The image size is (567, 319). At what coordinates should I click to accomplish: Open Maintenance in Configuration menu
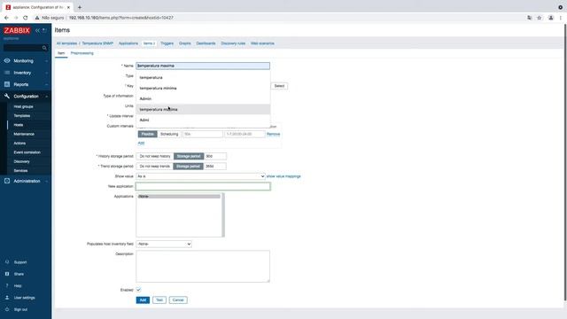tap(24, 134)
